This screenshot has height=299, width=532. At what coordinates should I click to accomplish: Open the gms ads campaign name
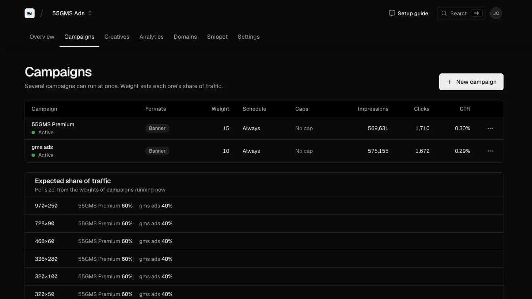tap(42, 147)
